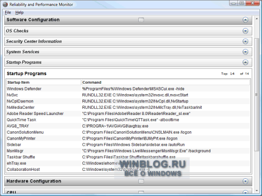Select the CanonSolutionMenu startup item
This screenshot has width=262, height=196.
pos(25,132)
